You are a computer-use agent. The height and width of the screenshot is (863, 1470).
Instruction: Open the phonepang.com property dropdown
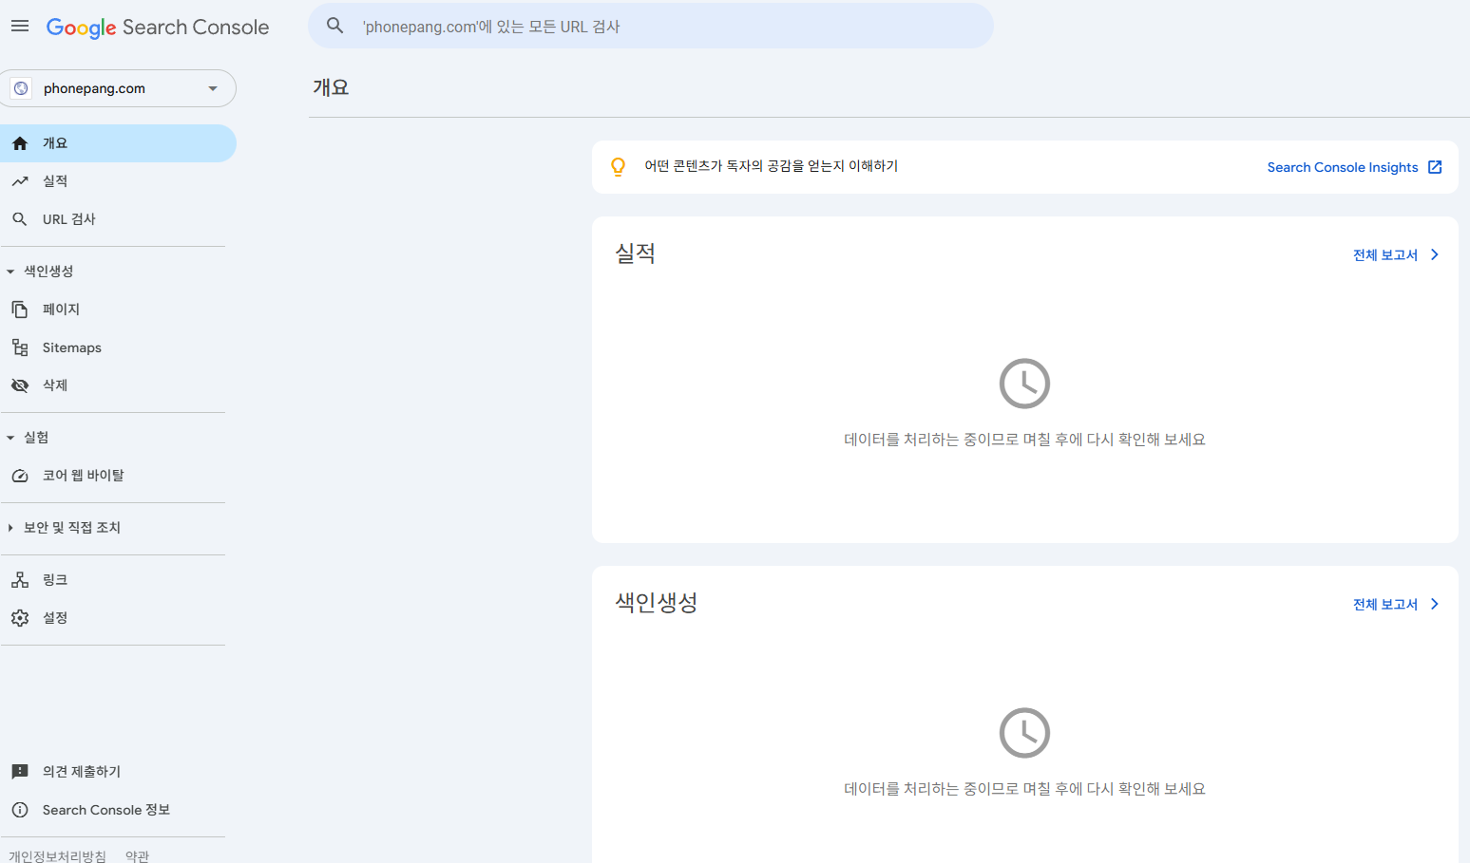118,88
